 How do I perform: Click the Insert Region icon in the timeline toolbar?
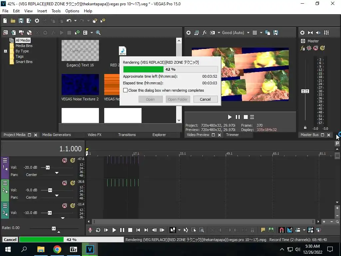click(x=271, y=230)
